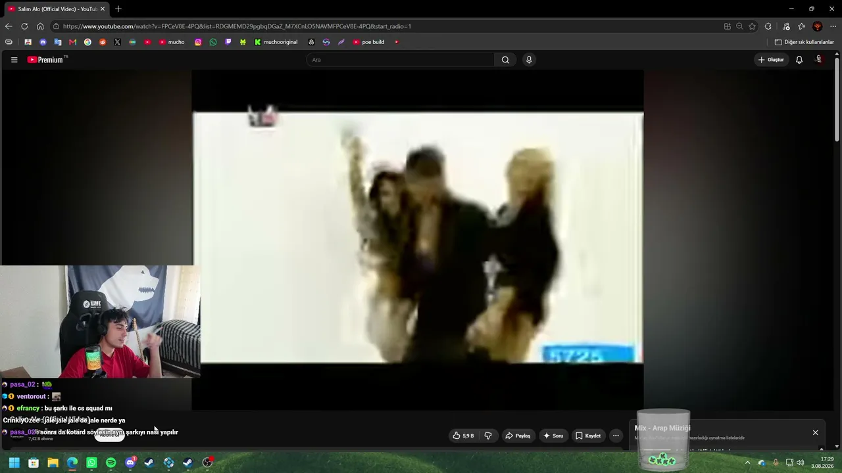The height and width of the screenshot is (473, 842).
Task: Open the YouTube guide hamburger menu
Action: (14, 60)
